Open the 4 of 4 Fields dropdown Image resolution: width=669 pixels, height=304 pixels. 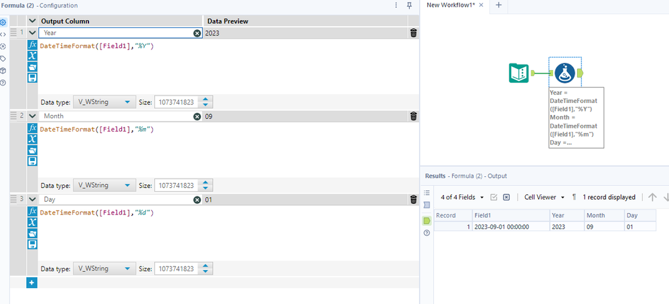point(463,197)
